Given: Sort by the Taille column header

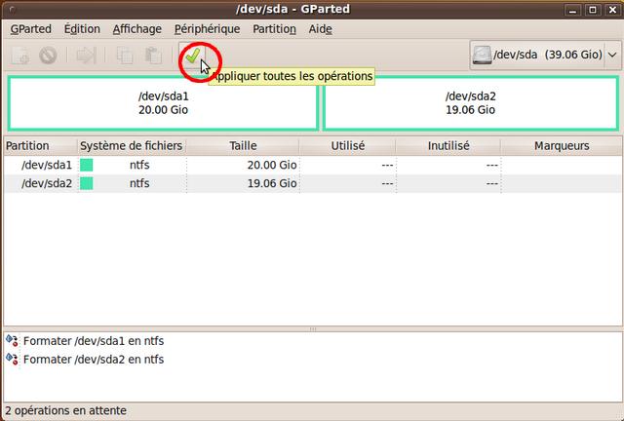Looking at the screenshot, I should point(243,146).
